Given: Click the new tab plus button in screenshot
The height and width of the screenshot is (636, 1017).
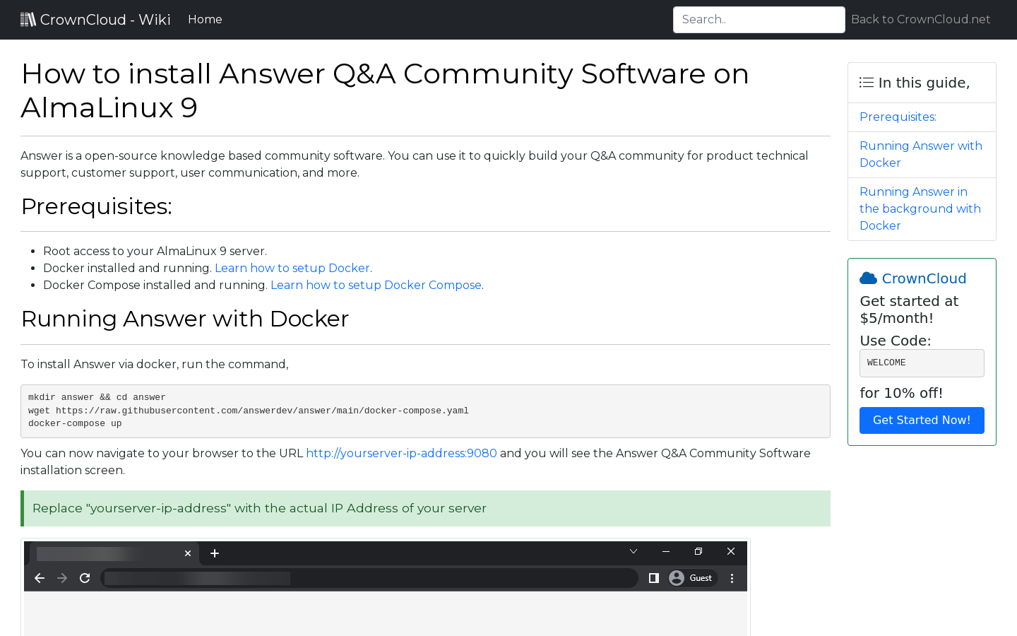Looking at the screenshot, I should tap(215, 553).
